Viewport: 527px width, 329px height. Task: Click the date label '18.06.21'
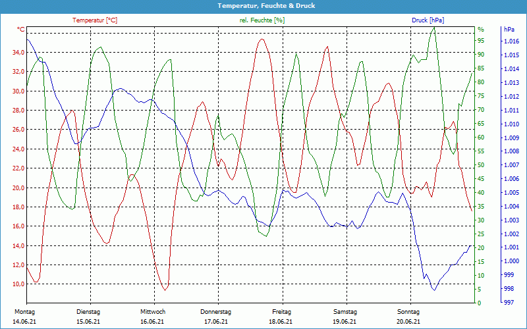coord(281,322)
